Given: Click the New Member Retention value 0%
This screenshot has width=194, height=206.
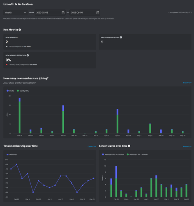Looking at the screenshot, I should point(8,60).
